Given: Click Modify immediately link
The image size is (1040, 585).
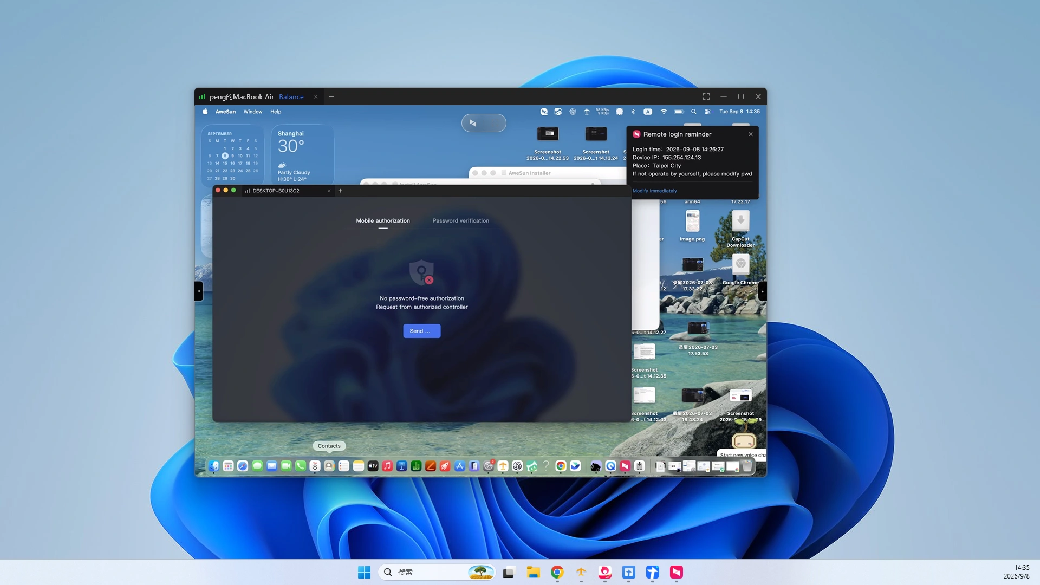Looking at the screenshot, I should (654, 191).
